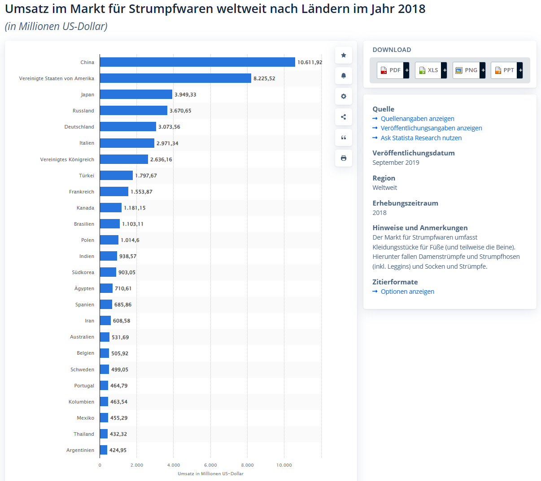Click the Japan bar in chart
The width and height of the screenshot is (541, 481).
tap(136, 94)
